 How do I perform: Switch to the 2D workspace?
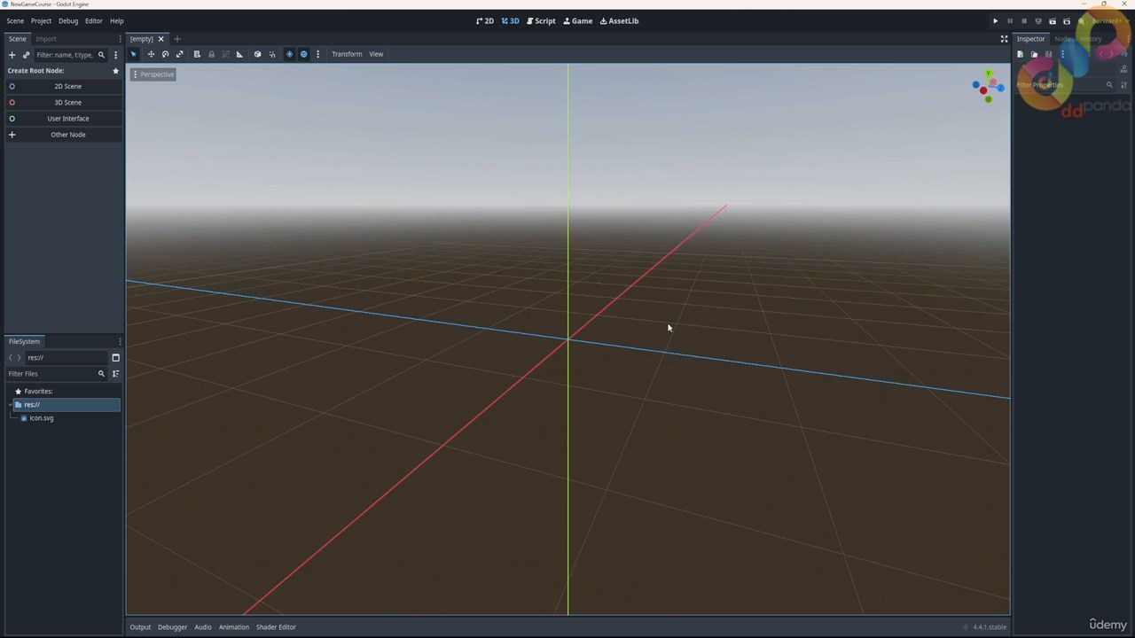[x=485, y=20]
